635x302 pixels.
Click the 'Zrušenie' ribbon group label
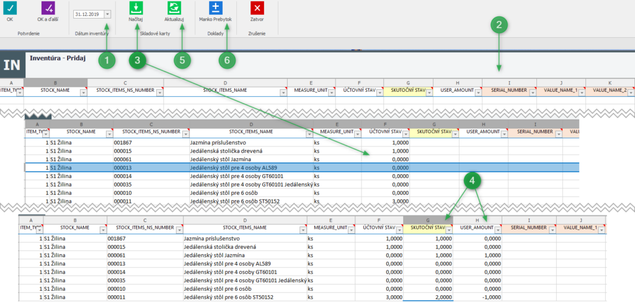pyautogui.click(x=257, y=33)
